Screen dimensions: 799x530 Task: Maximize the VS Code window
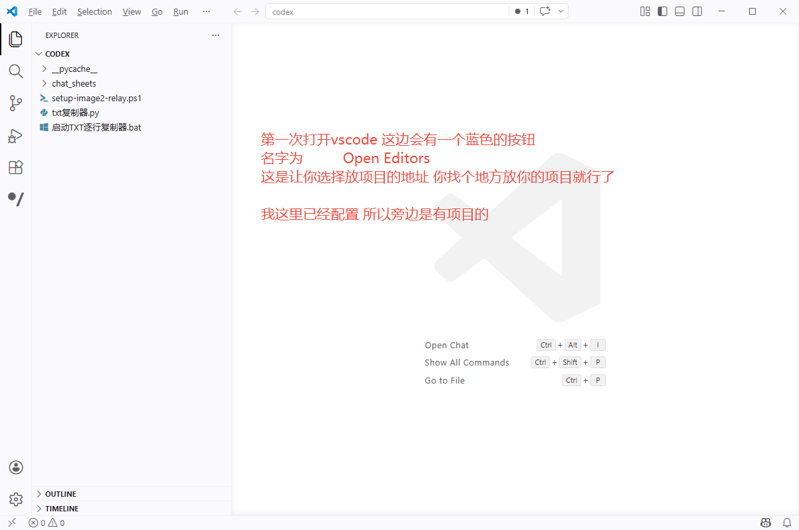click(752, 11)
